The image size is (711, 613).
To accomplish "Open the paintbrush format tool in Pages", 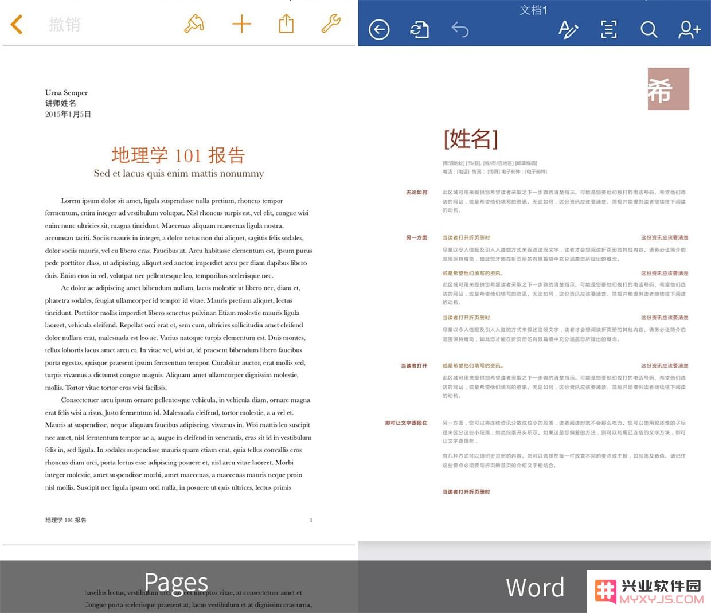I will click(194, 24).
